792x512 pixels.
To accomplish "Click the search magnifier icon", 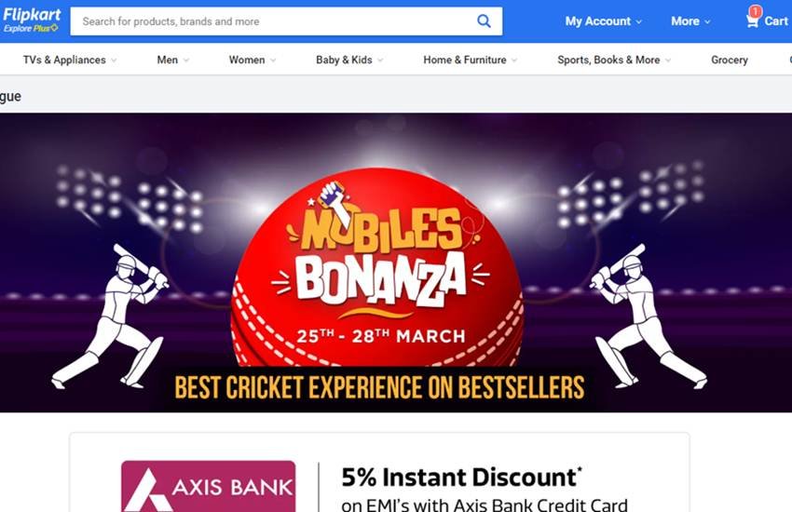I will tap(484, 21).
